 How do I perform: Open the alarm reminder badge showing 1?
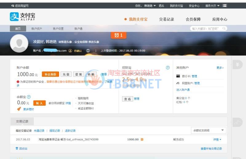[118, 35]
